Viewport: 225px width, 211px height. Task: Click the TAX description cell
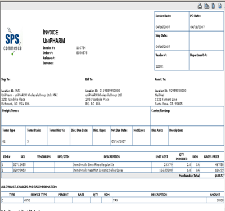pyautogui.click(x=159, y=200)
